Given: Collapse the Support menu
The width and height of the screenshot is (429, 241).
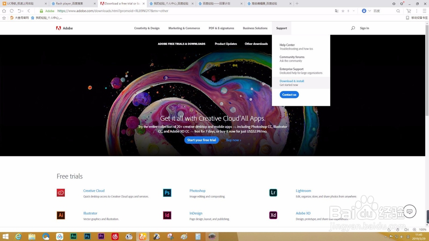Looking at the screenshot, I should click(x=281, y=28).
